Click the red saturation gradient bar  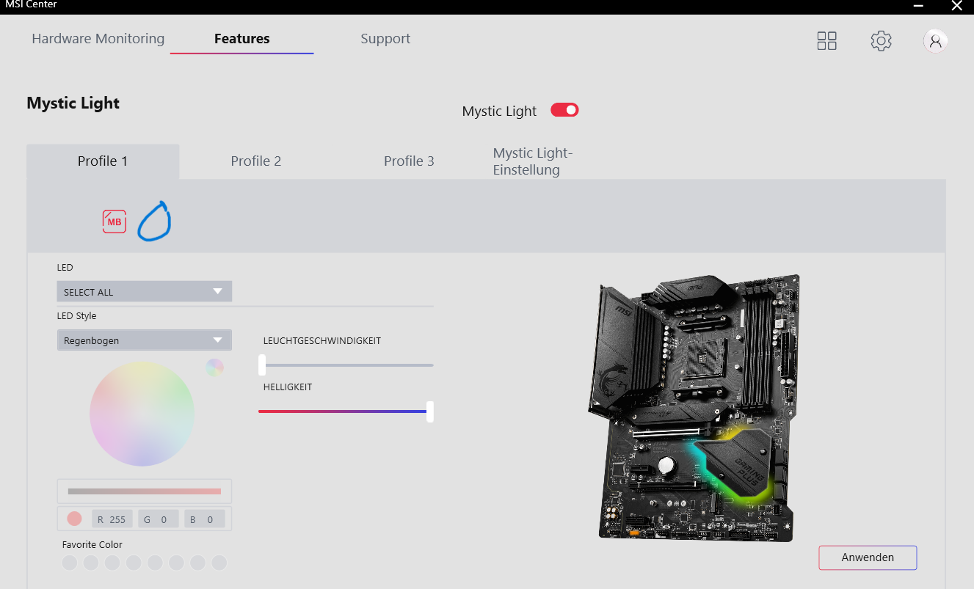click(145, 491)
